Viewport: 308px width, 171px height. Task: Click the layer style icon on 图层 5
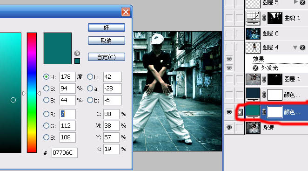(302, 2)
